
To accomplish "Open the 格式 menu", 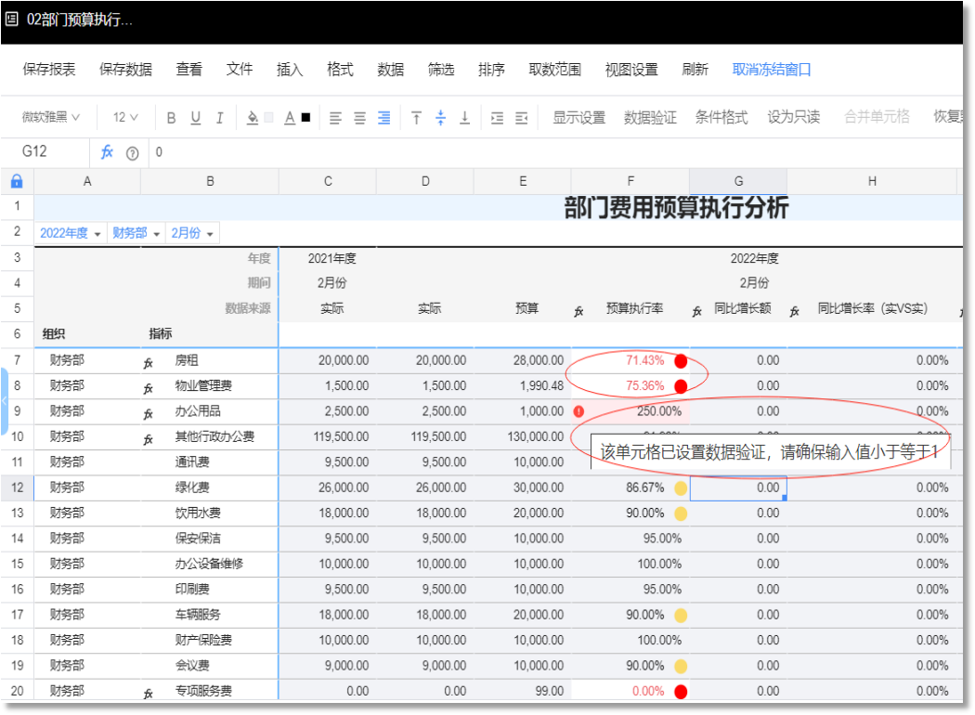I will click(340, 69).
